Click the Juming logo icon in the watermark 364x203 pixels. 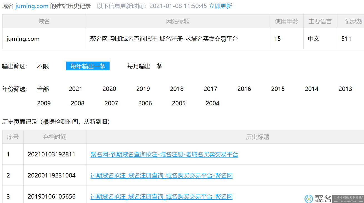[x=309, y=199]
